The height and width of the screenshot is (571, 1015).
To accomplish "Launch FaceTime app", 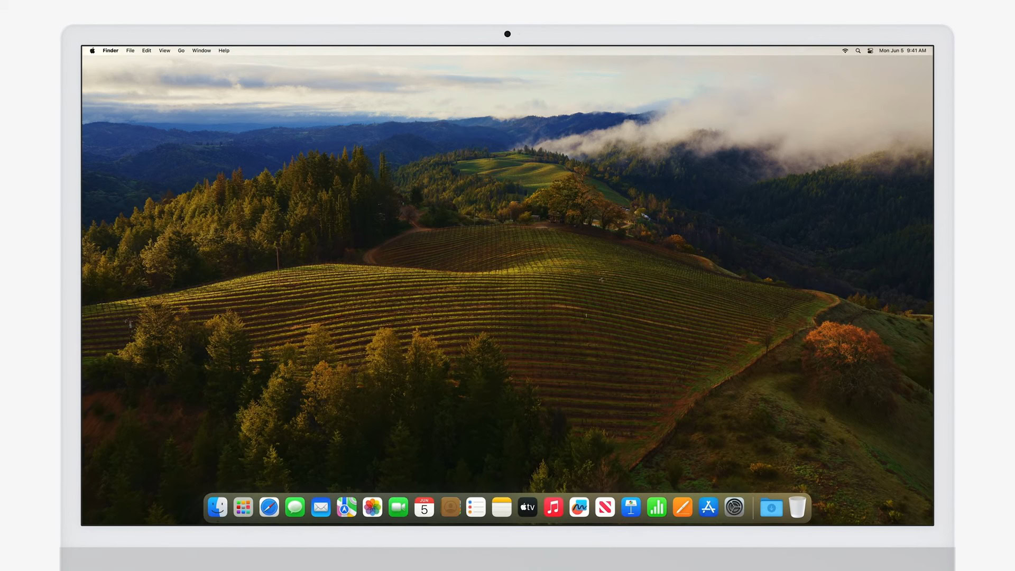I will pyautogui.click(x=398, y=508).
